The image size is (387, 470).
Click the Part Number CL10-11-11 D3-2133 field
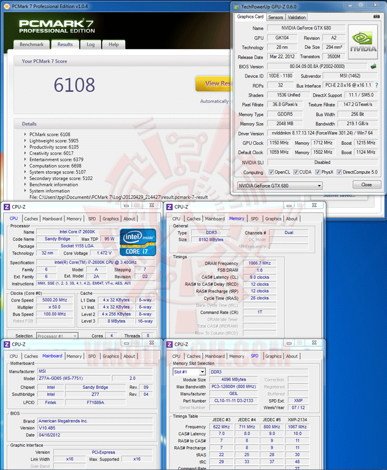(x=233, y=401)
